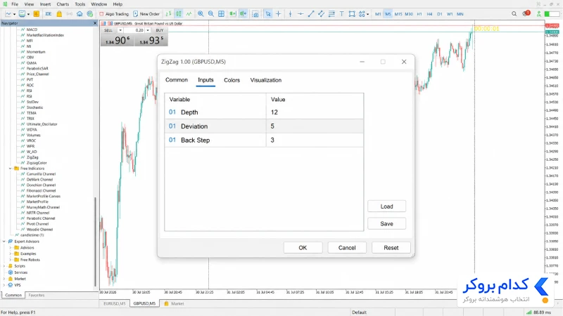Switch to Favorites tab in Navigator
The height and width of the screenshot is (316, 563).
tap(37, 295)
